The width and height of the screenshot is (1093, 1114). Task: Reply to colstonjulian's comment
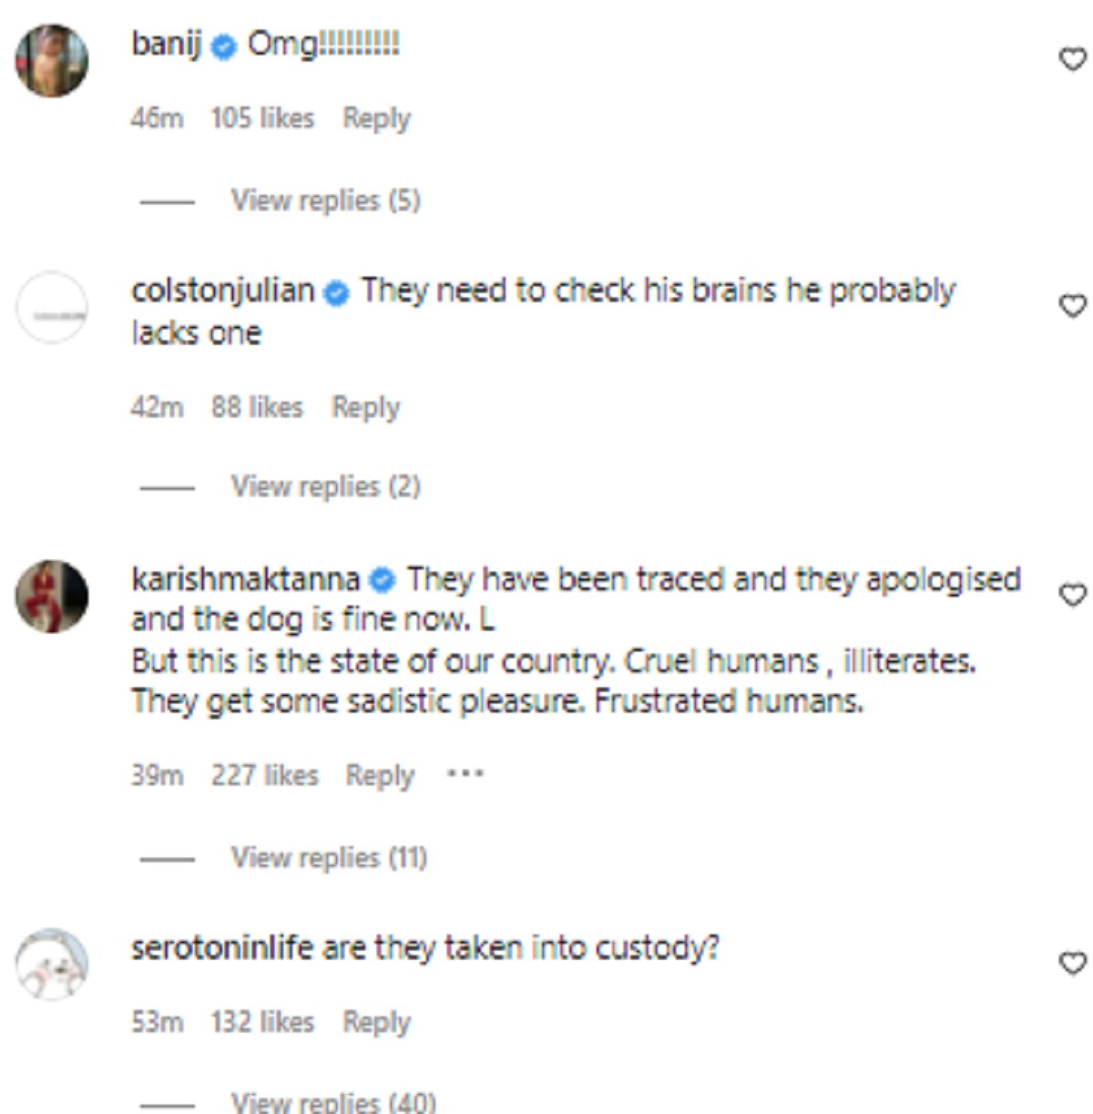click(x=365, y=407)
